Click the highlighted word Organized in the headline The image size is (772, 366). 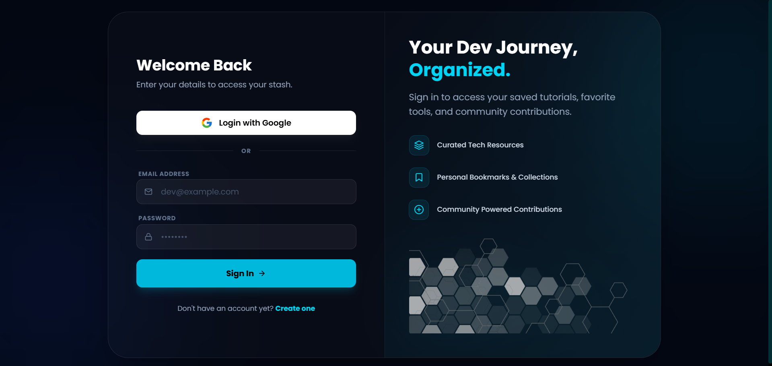click(x=459, y=70)
